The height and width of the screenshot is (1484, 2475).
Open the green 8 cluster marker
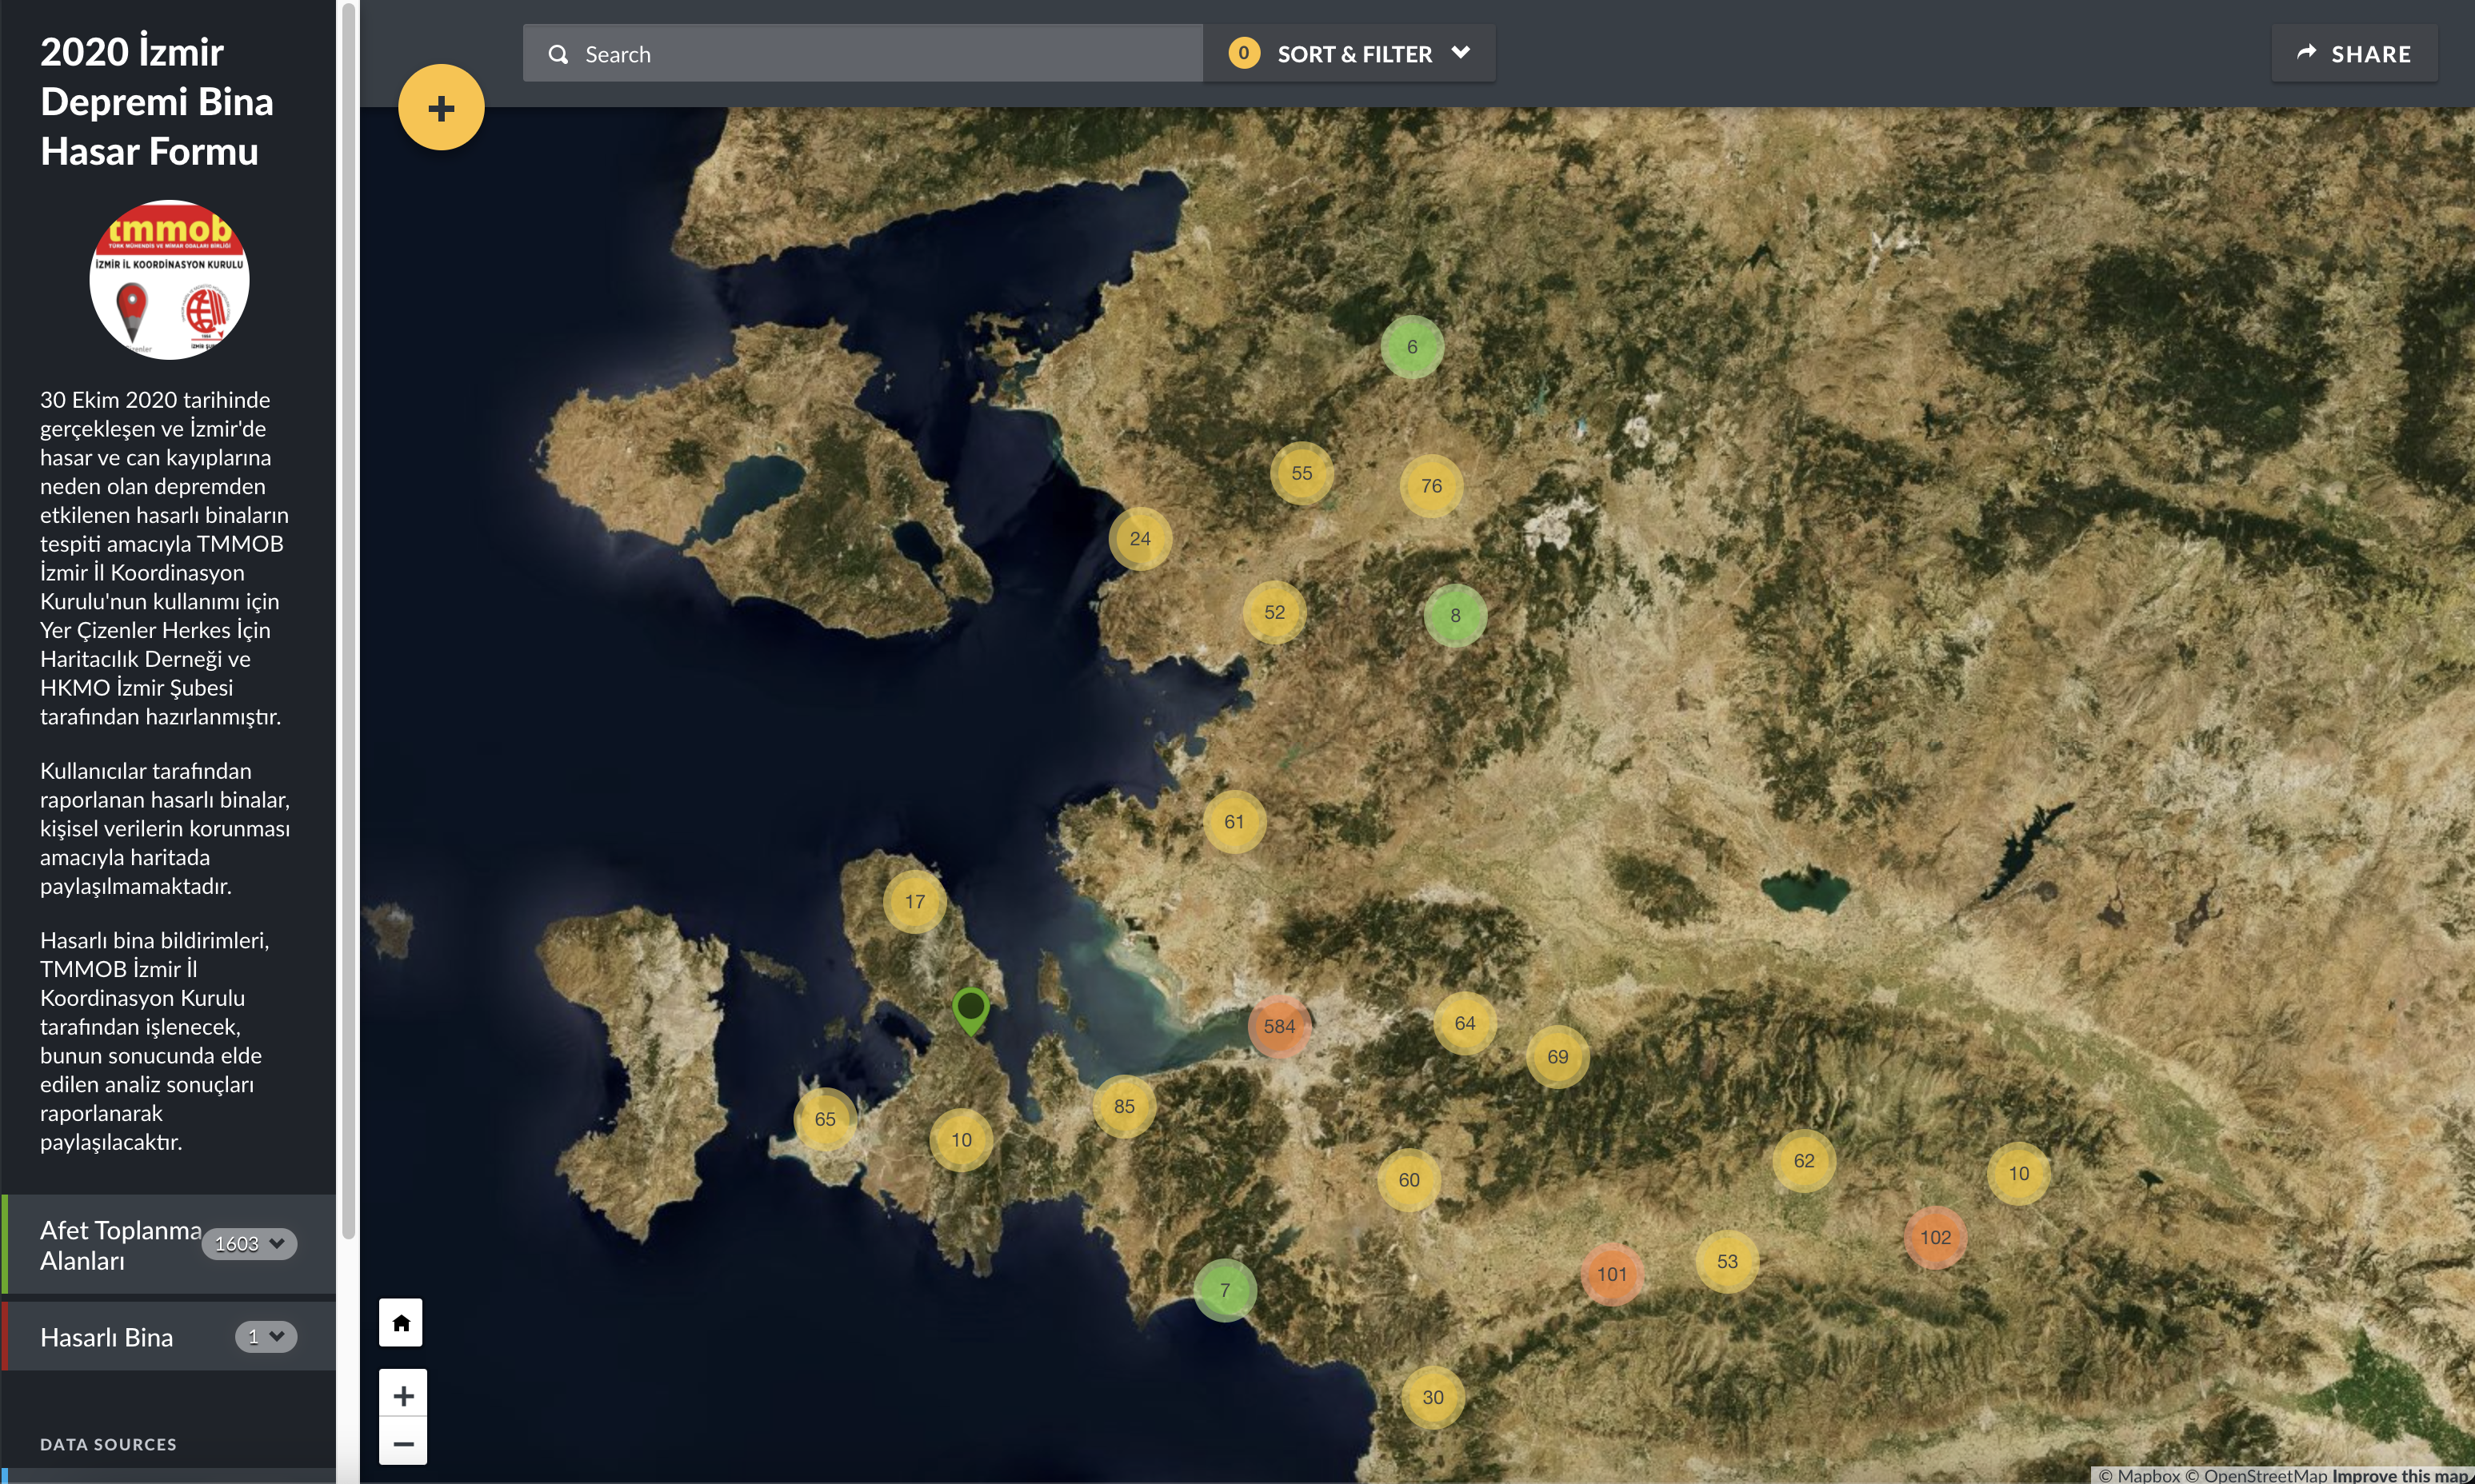click(1454, 616)
